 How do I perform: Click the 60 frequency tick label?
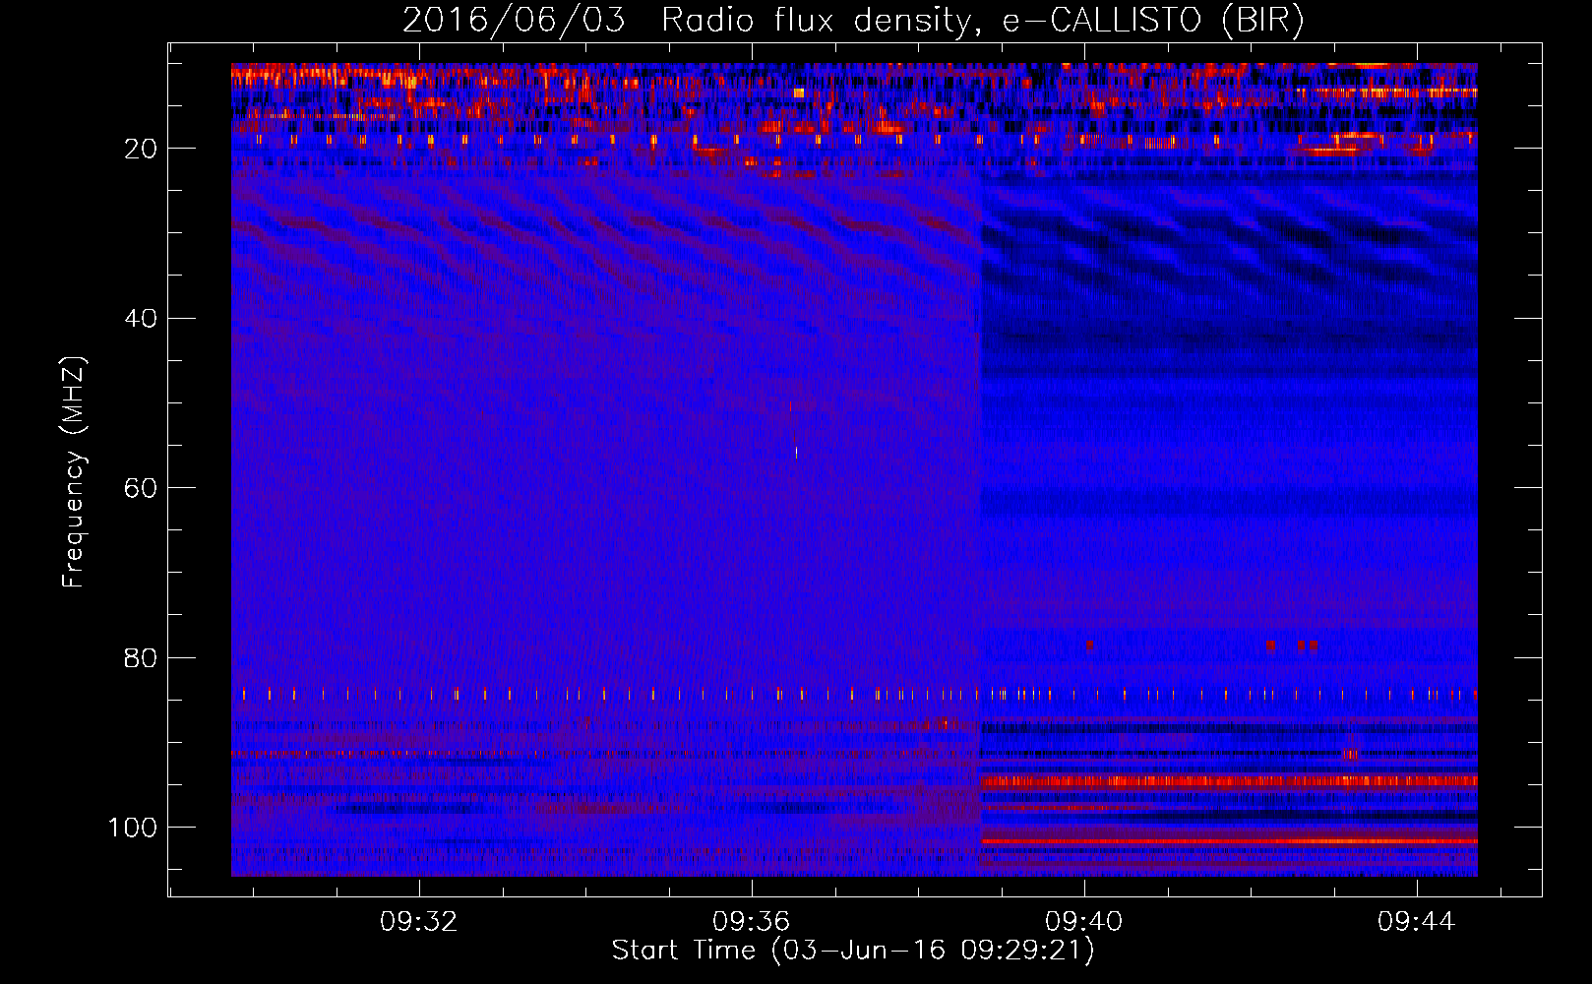[142, 488]
